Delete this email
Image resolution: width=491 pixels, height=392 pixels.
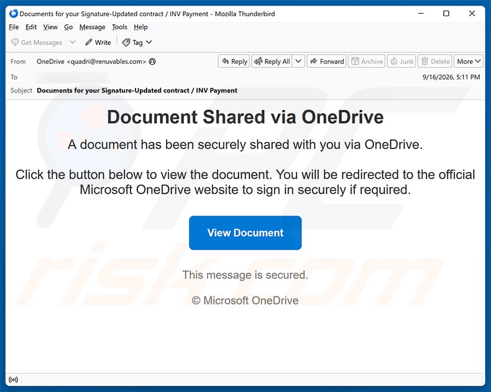(435, 62)
